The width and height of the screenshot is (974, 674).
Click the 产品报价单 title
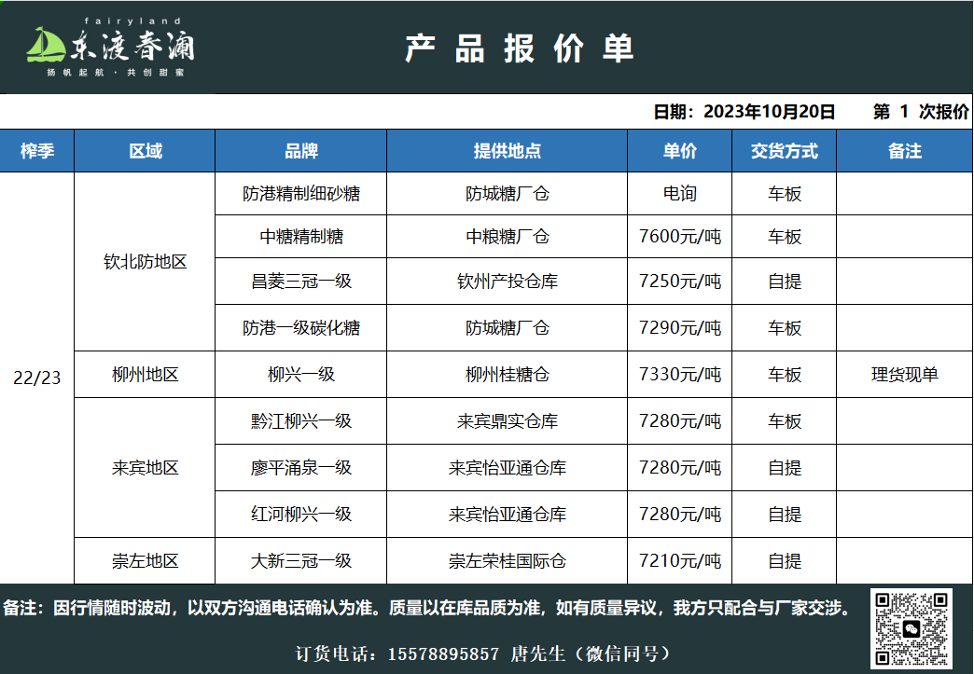[520, 48]
